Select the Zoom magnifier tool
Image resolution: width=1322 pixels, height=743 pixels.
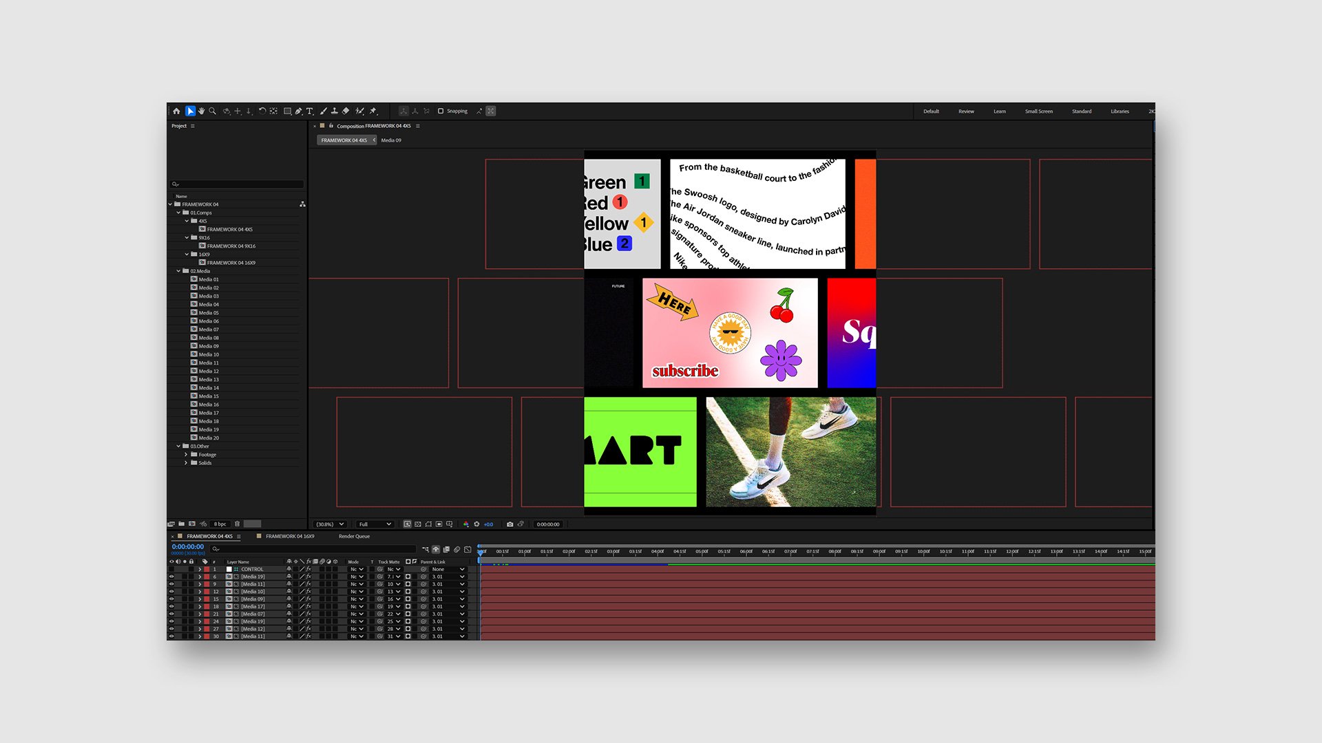(x=213, y=111)
